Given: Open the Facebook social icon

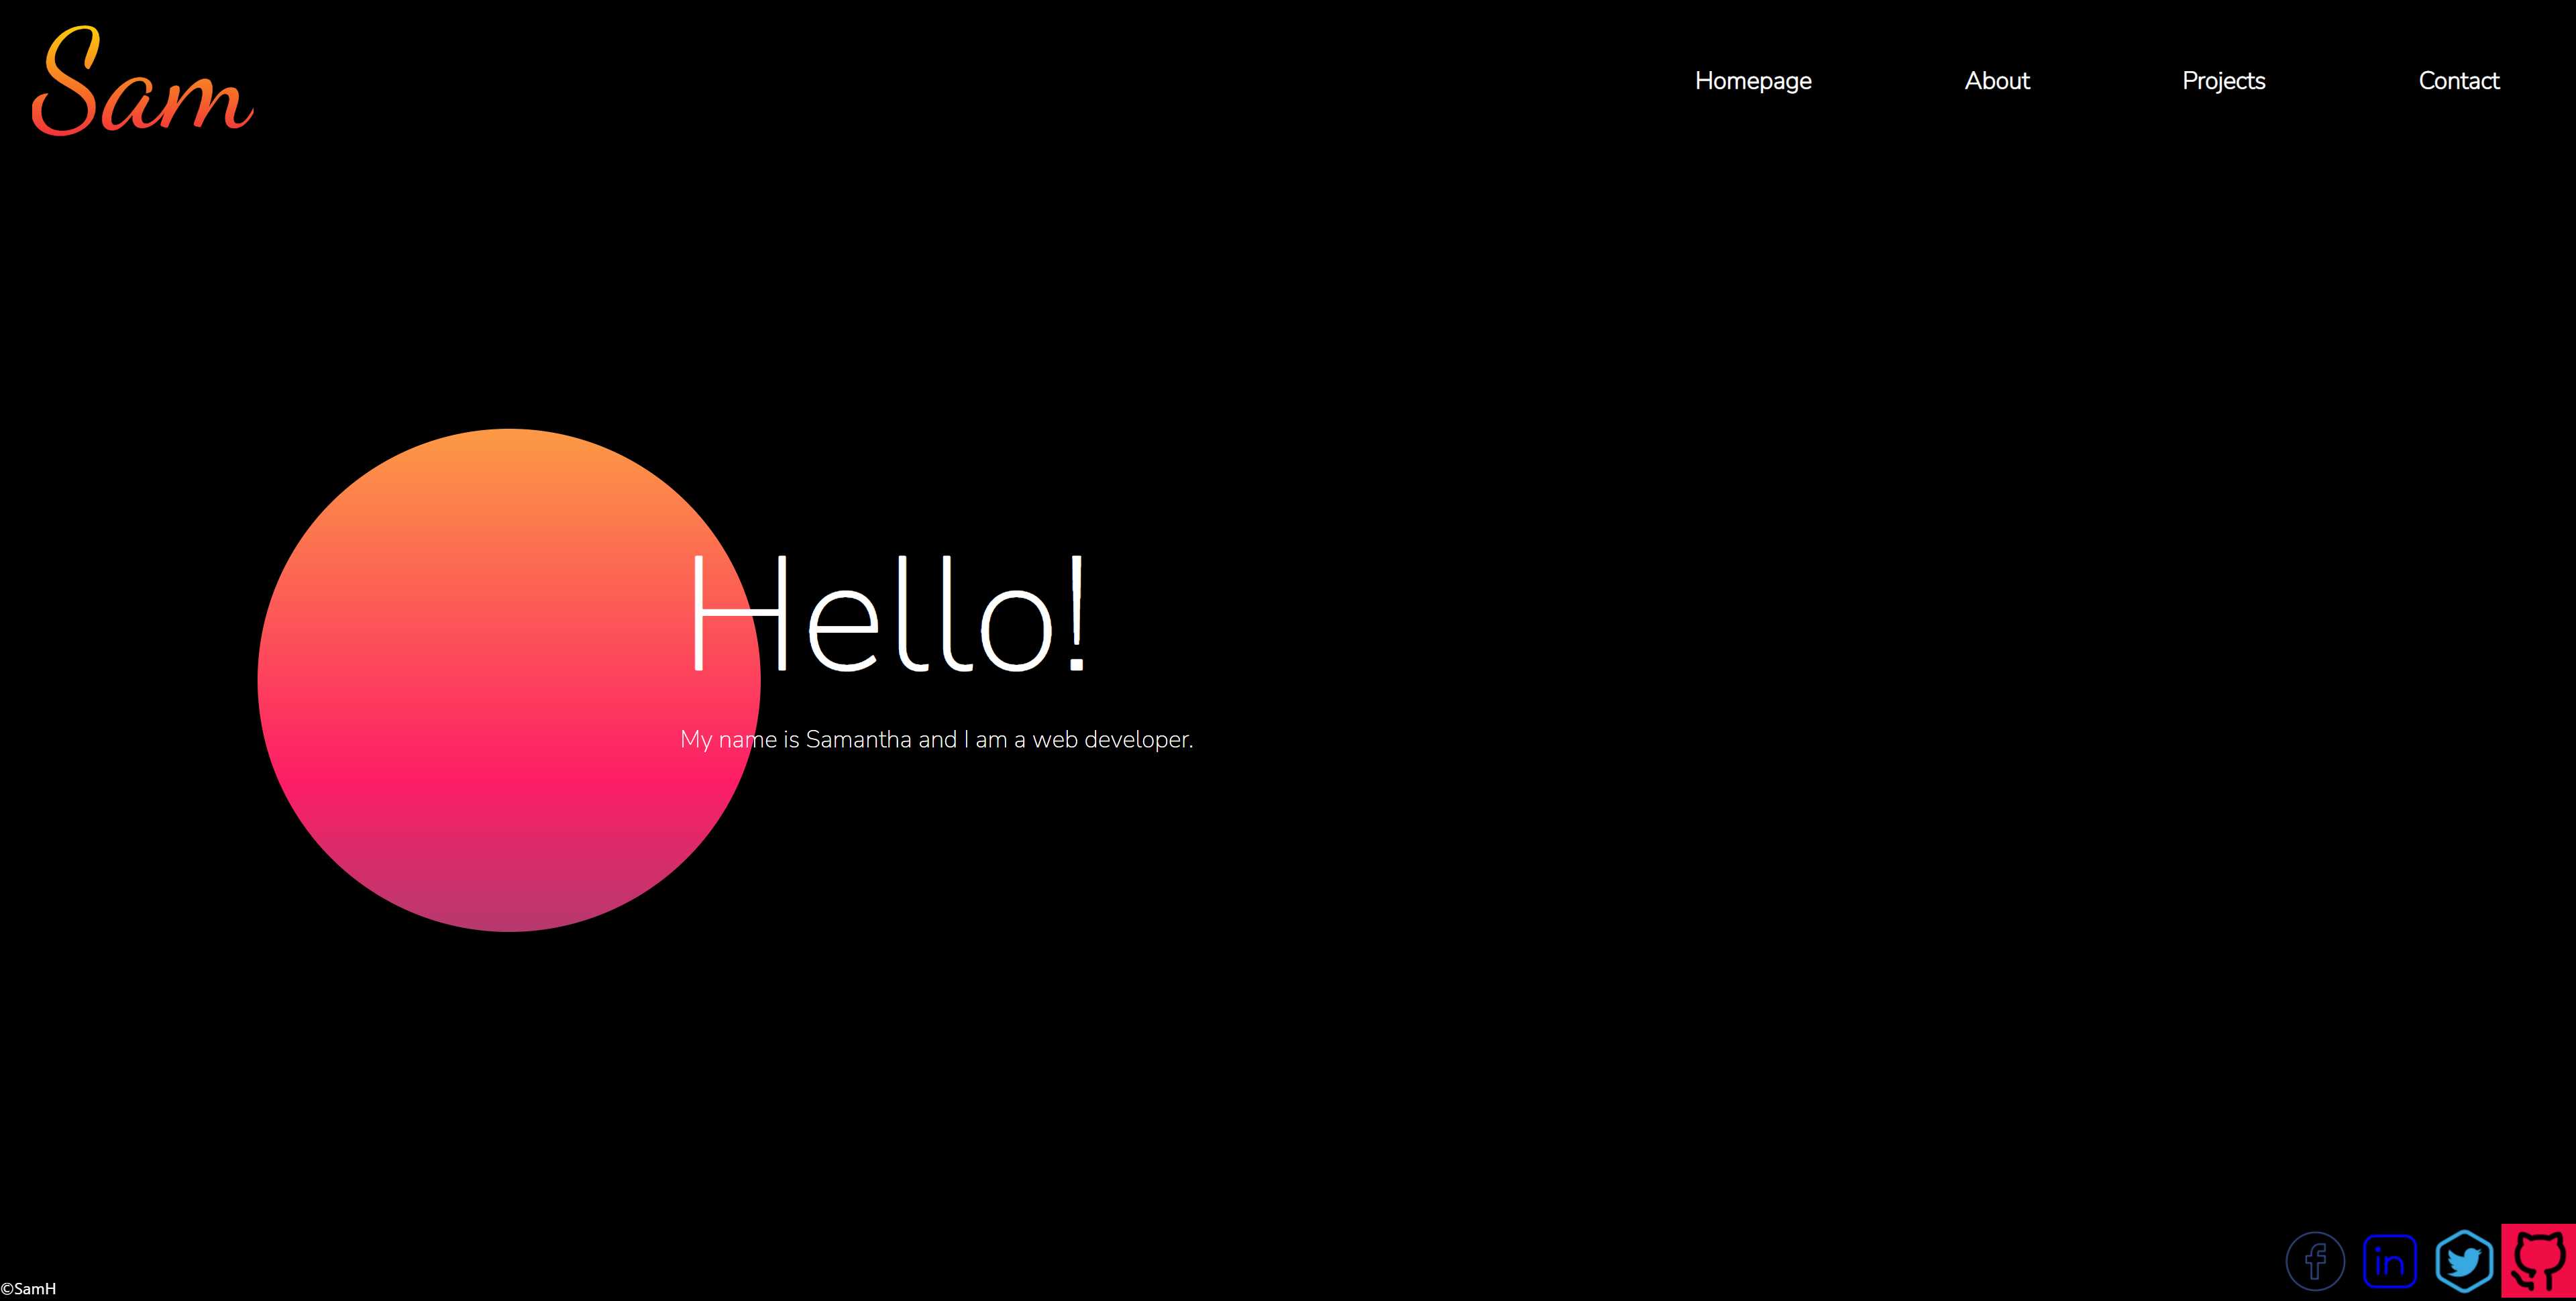Looking at the screenshot, I should tap(2315, 1261).
